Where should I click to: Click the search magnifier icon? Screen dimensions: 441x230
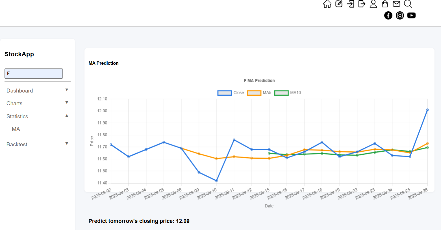pyautogui.click(x=408, y=4)
